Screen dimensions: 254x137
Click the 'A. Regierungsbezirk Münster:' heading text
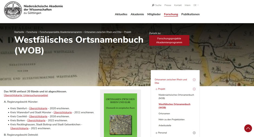[21, 102]
